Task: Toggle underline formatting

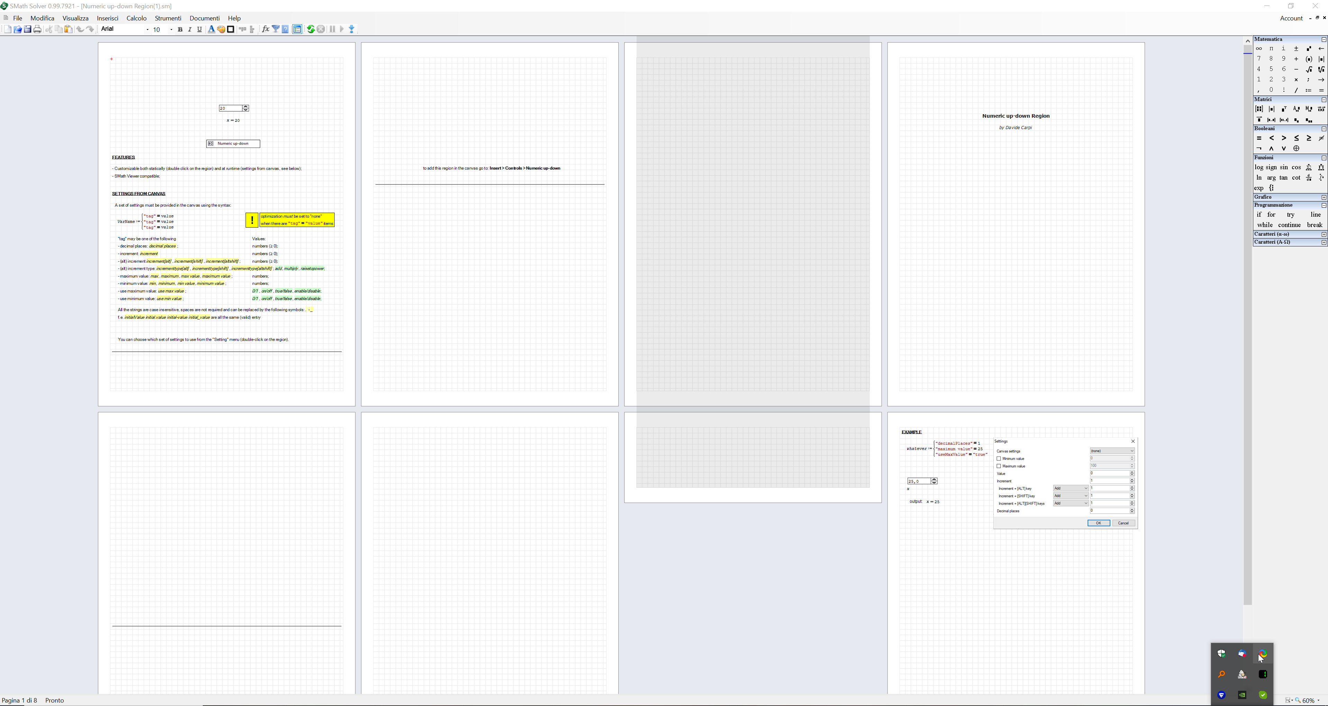Action: (x=200, y=29)
